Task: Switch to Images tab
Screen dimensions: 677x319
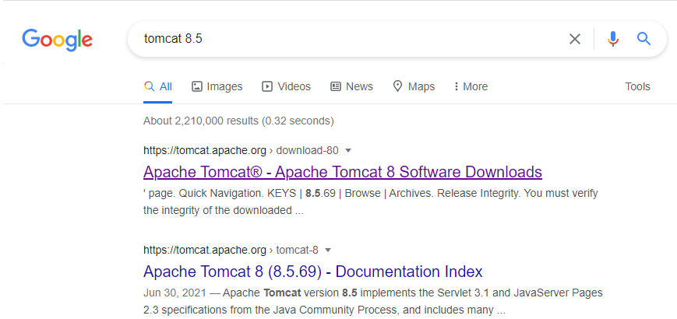Action: [217, 86]
